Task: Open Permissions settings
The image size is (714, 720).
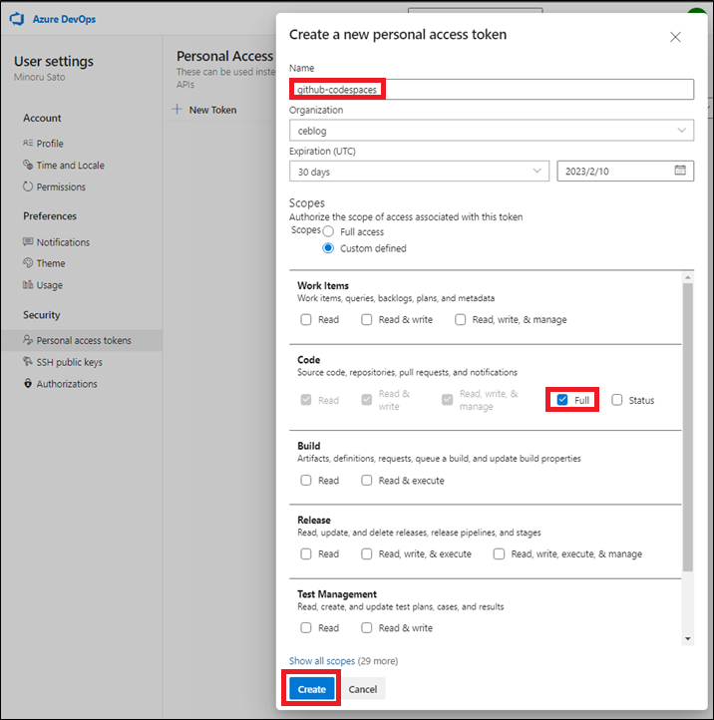Action: point(61,186)
